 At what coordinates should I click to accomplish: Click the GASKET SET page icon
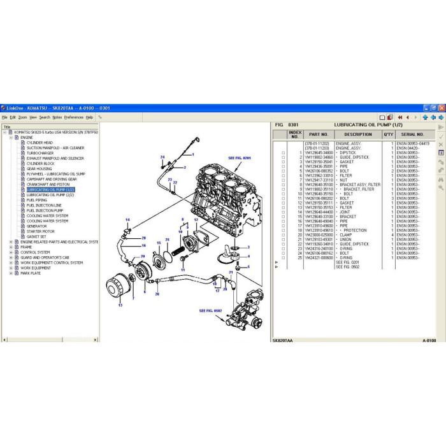23,236
